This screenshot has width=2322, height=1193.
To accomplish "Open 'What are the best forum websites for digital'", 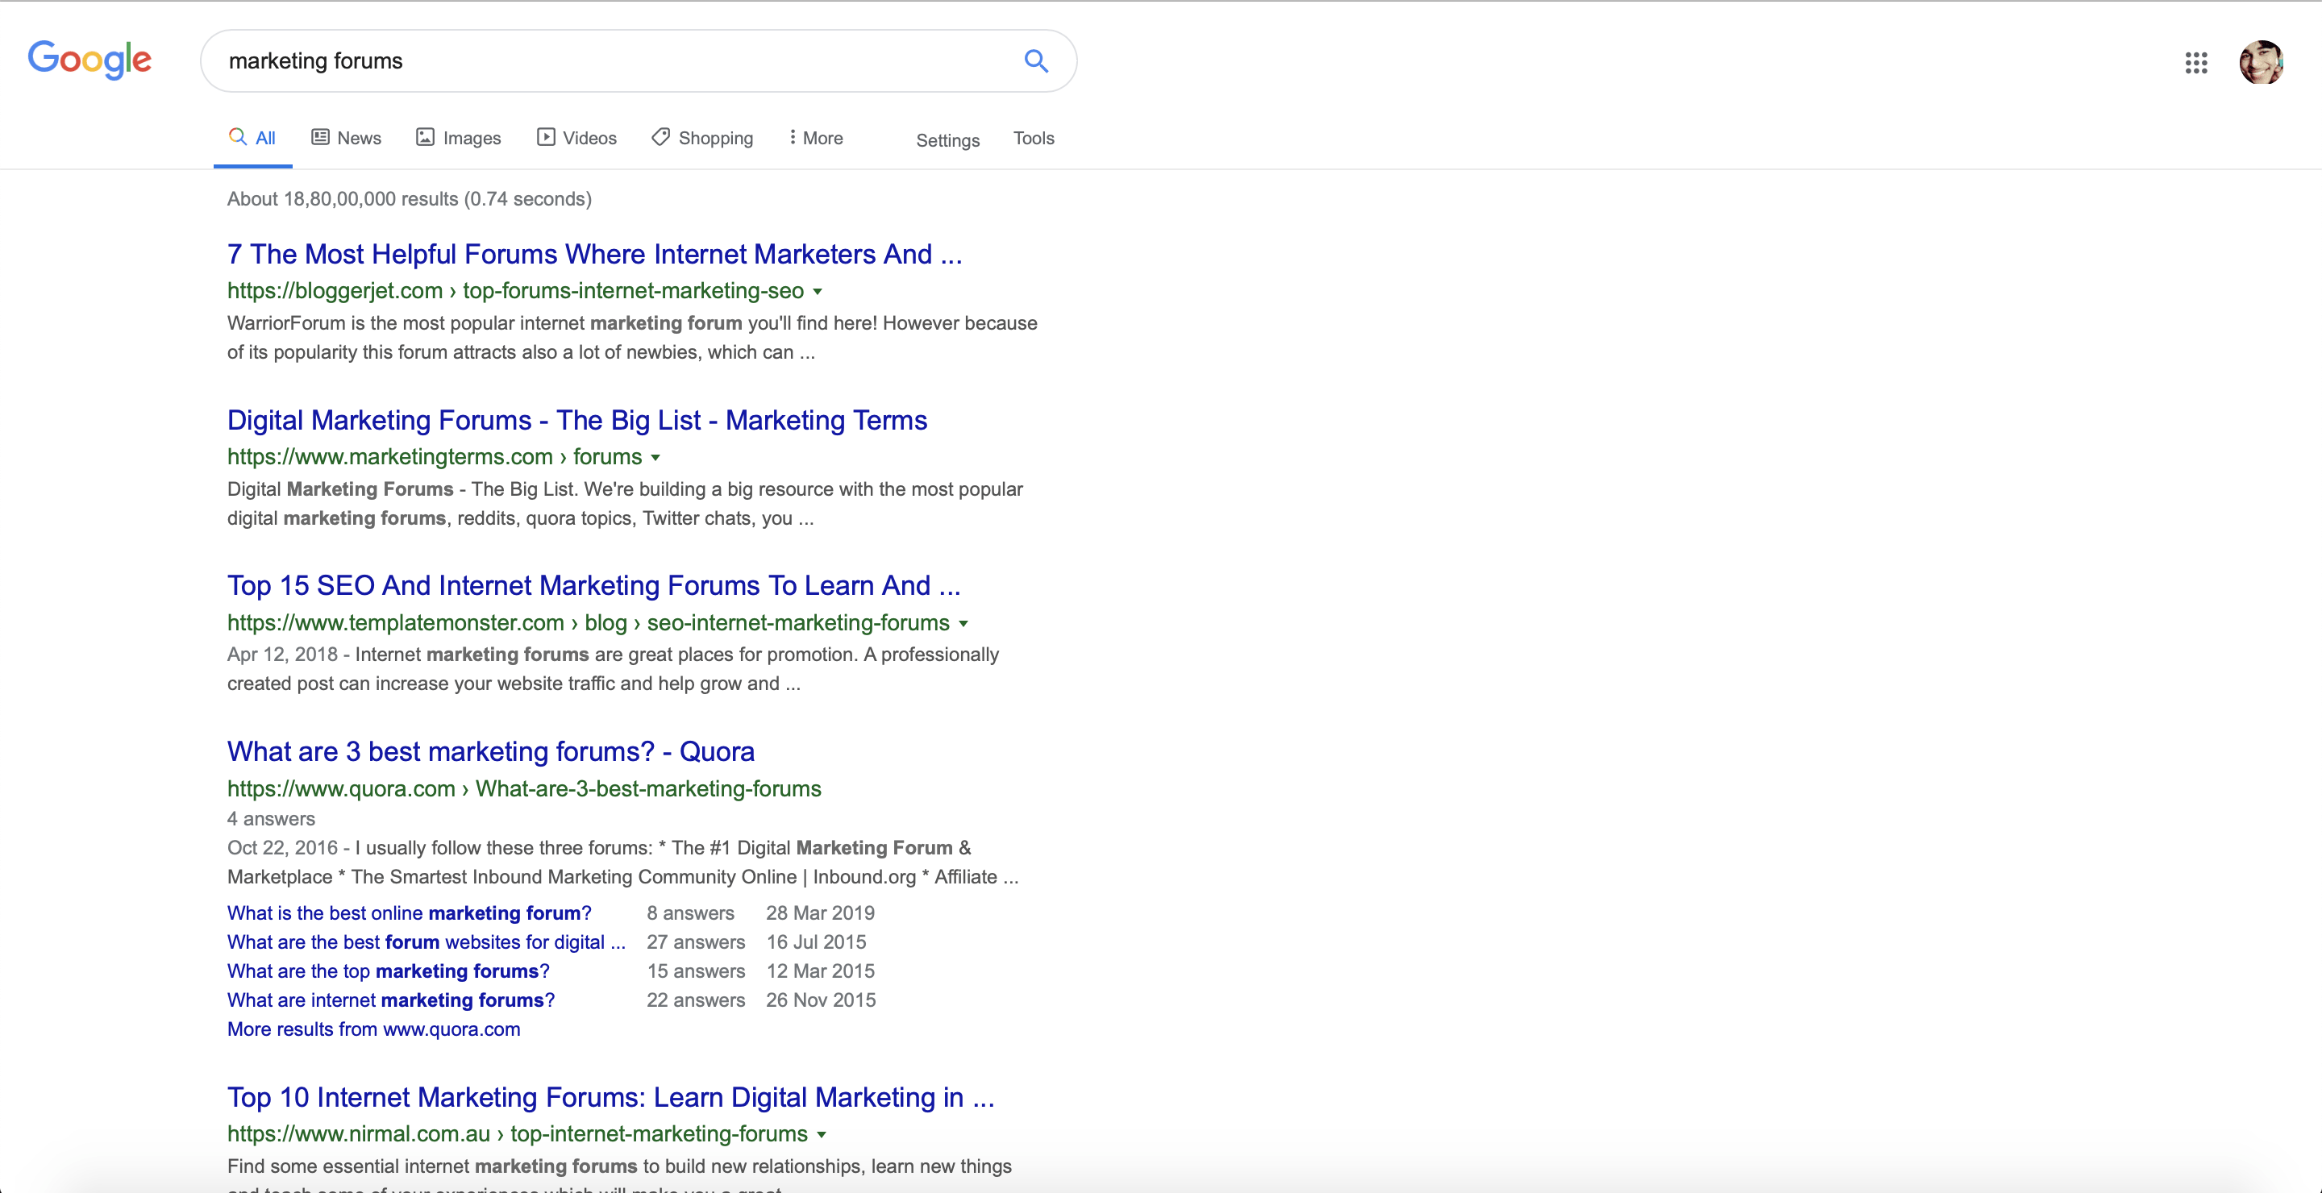I will tap(427, 942).
